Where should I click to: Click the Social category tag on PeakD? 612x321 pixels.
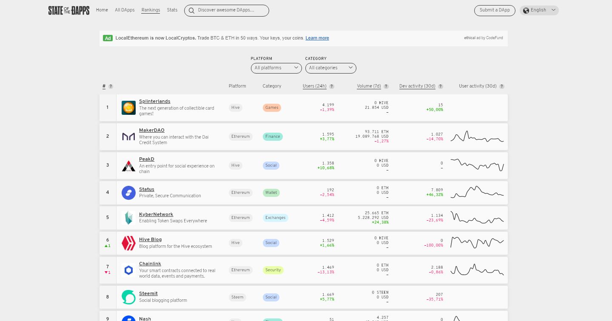coord(271,165)
